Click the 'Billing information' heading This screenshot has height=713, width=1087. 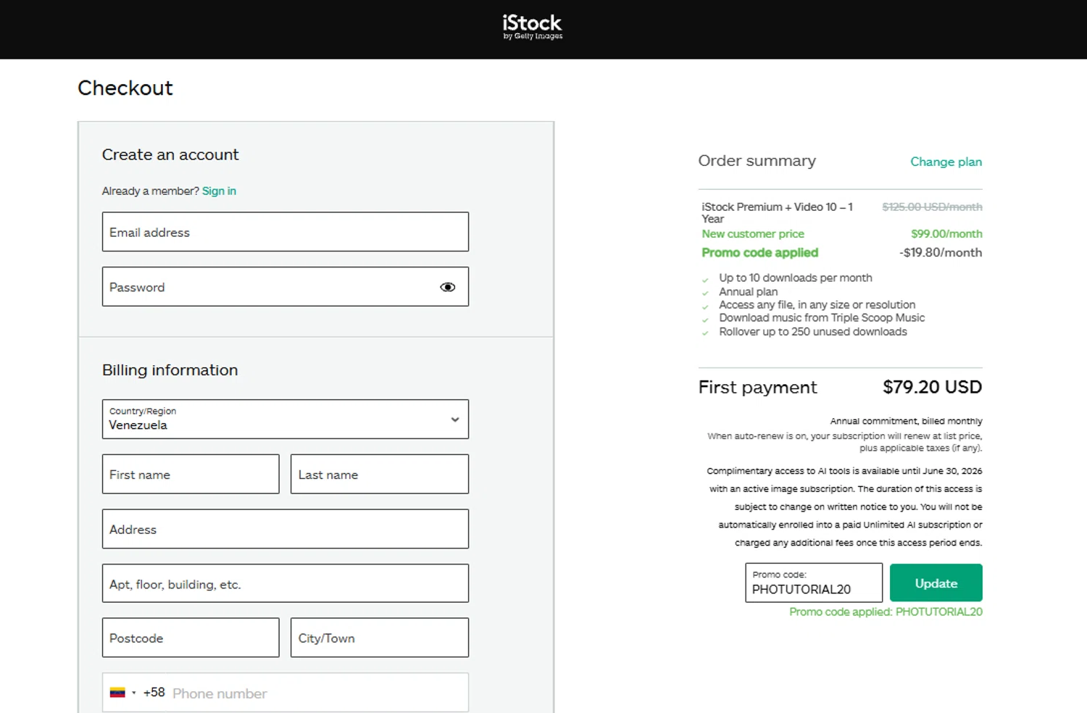[x=170, y=370]
